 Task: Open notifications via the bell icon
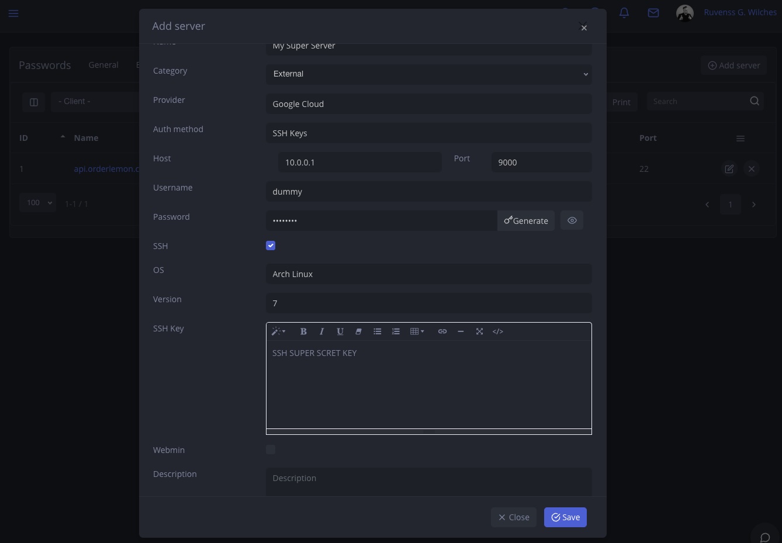tap(624, 12)
